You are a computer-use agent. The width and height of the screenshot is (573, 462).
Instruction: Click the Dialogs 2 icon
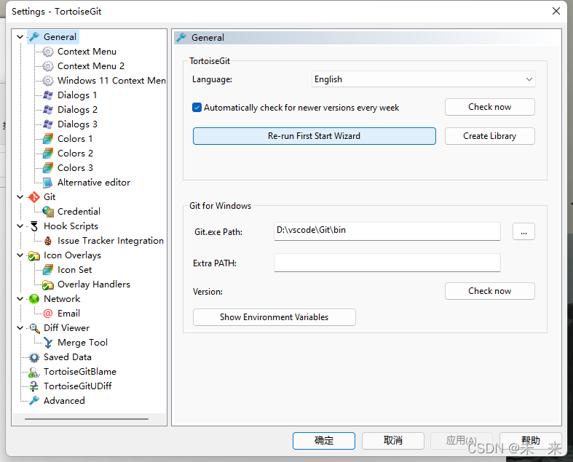point(48,110)
